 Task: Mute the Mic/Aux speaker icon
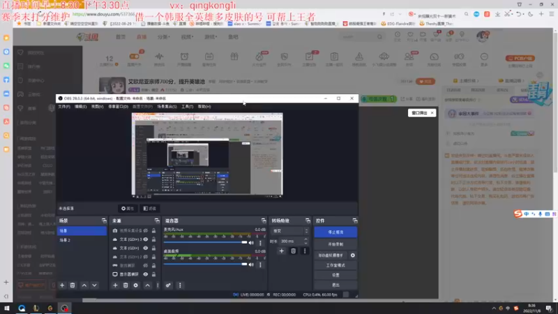pos(251,243)
